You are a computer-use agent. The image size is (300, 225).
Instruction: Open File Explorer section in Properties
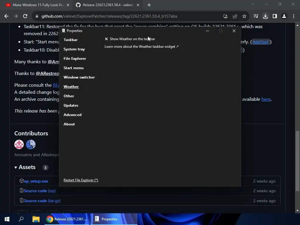click(75, 59)
